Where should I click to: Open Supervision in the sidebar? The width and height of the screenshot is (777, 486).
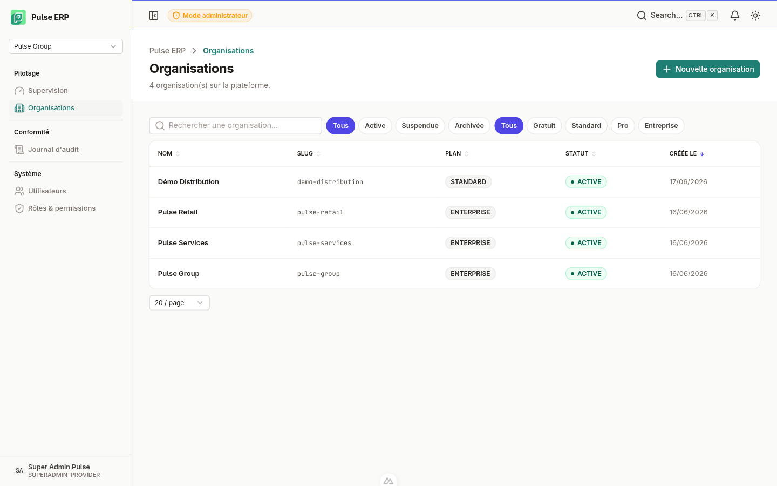coord(66,91)
